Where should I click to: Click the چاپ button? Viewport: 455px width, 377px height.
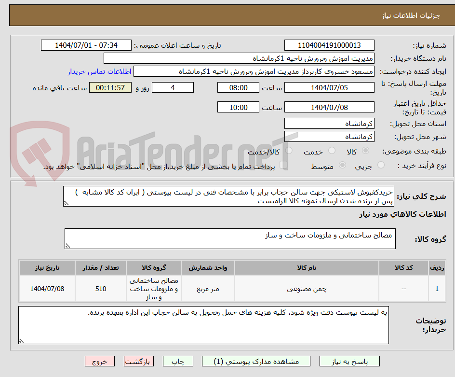(x=178, y=361)
